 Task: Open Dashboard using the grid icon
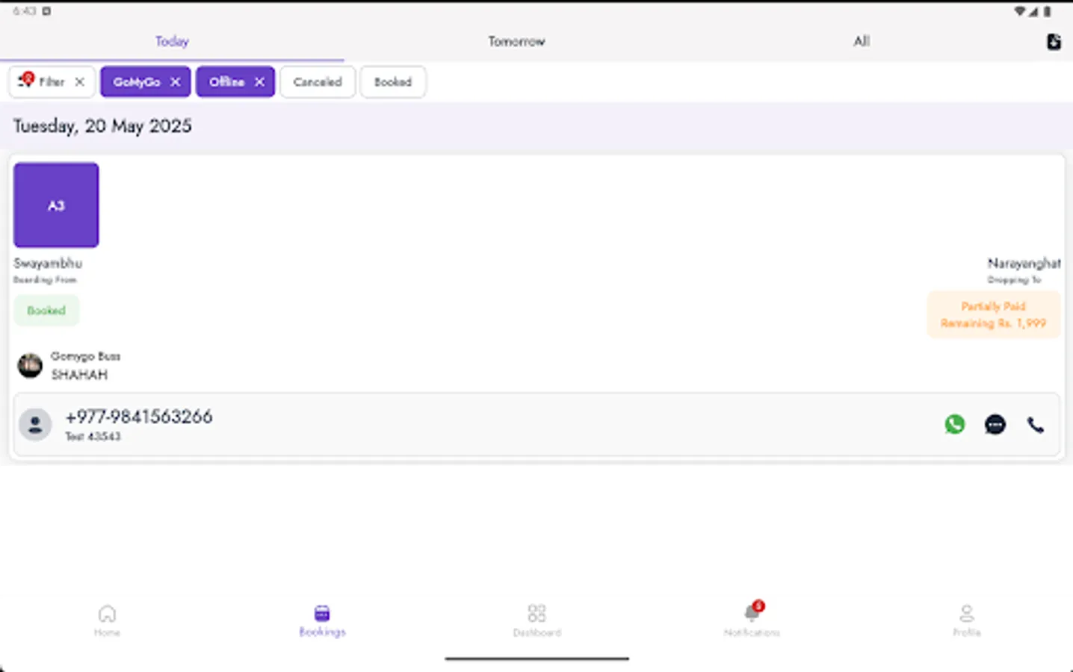click(536, 614)
